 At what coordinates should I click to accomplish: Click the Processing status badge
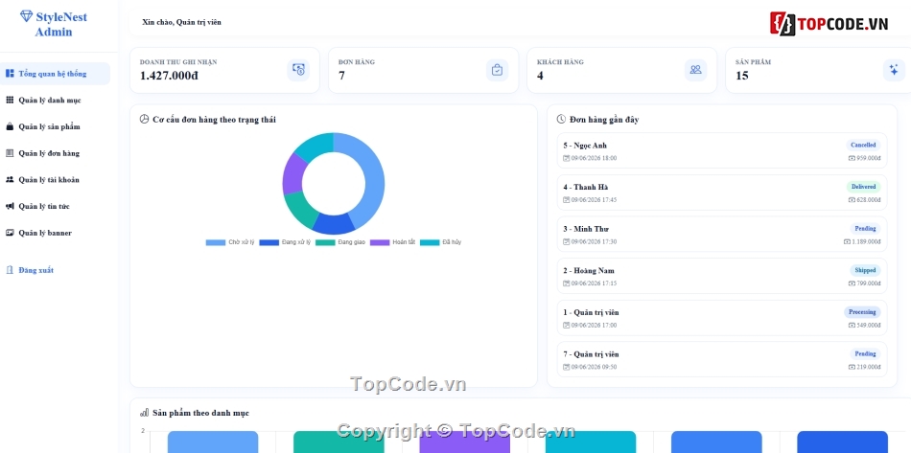pos(862,312)
